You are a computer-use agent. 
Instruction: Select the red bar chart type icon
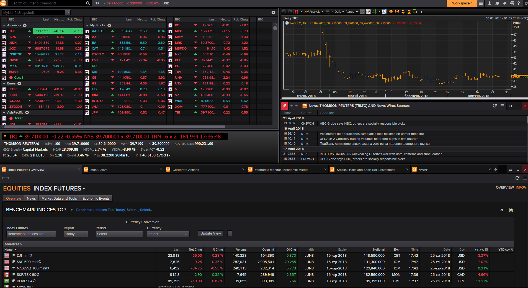[297, 12]
